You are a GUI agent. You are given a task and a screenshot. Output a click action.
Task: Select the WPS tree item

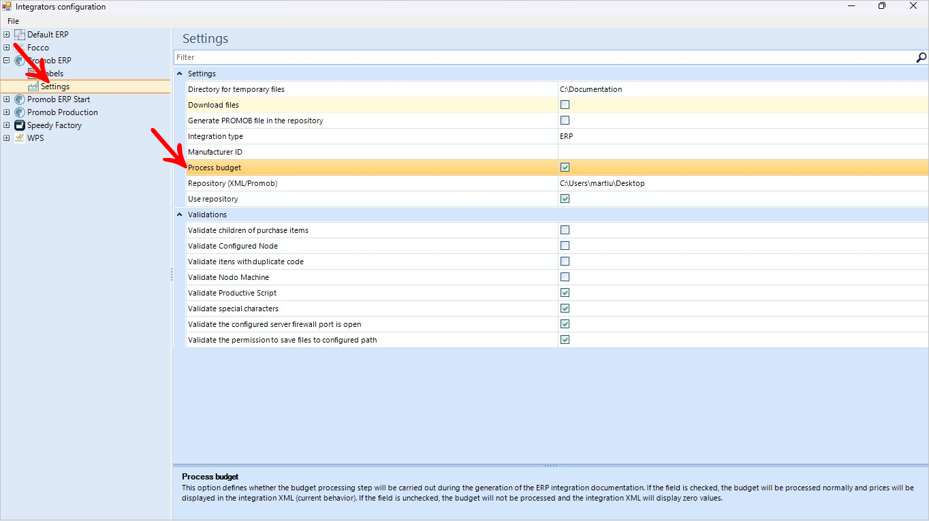pos(35,138)
